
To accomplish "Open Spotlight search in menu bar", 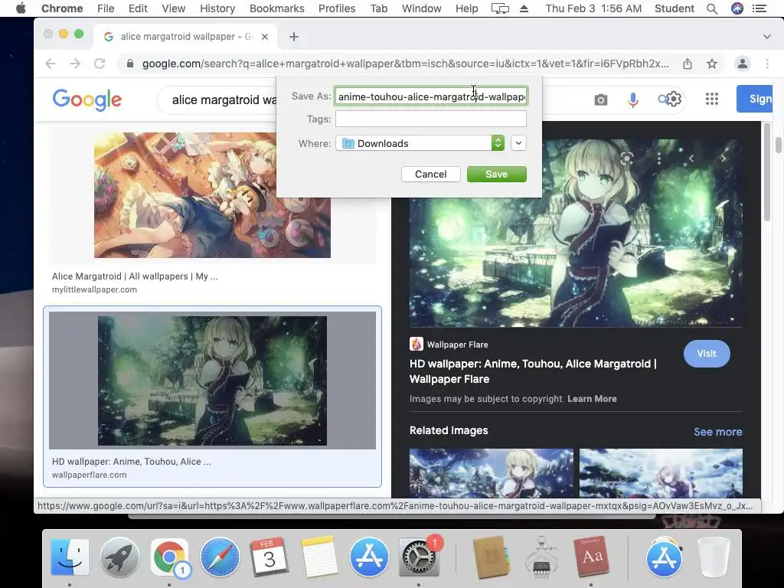I will click(x=712, y=8).
